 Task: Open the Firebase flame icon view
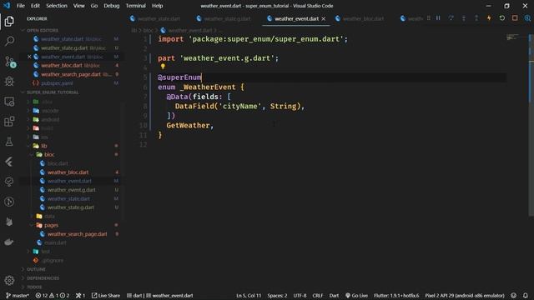[x=9, y=222]
